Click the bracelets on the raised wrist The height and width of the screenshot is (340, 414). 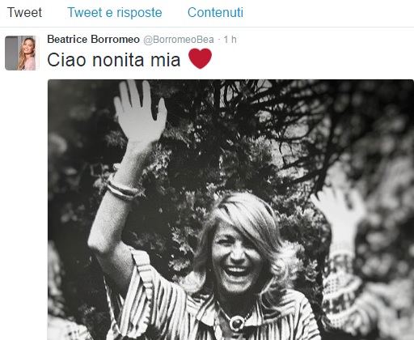tap(123, 188)
